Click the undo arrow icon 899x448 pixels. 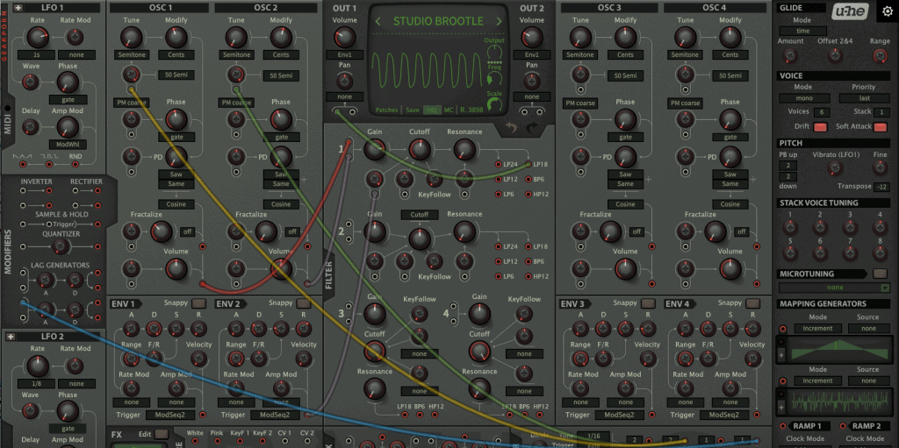coord(511,130)
